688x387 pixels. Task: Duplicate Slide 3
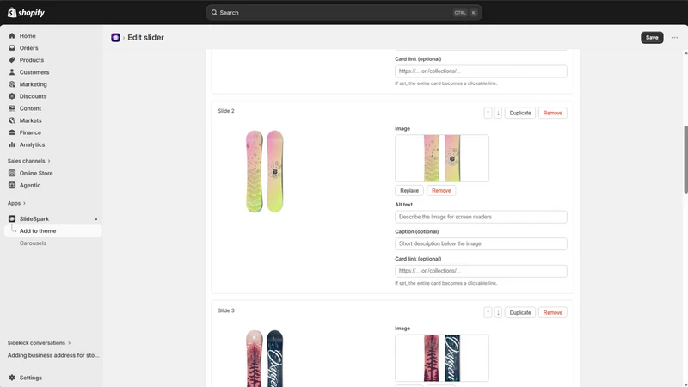(x=520, y=312)
